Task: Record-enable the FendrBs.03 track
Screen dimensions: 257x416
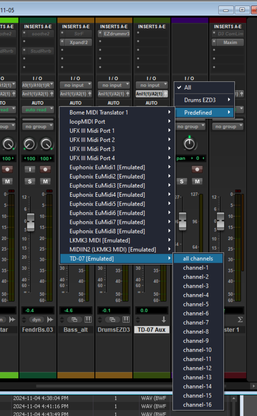Action: tap(45, 169)
